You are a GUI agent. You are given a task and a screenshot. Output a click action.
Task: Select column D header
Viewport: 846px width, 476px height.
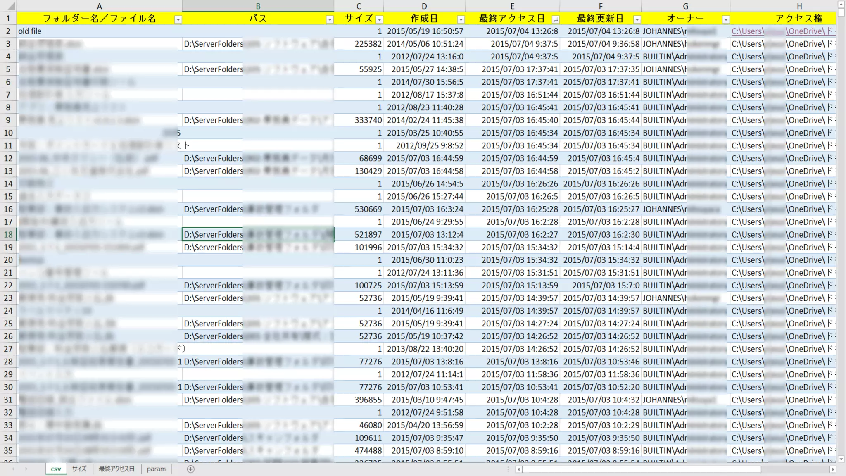[424, 6]
